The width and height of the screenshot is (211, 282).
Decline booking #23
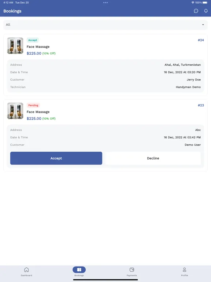[153, 158]
